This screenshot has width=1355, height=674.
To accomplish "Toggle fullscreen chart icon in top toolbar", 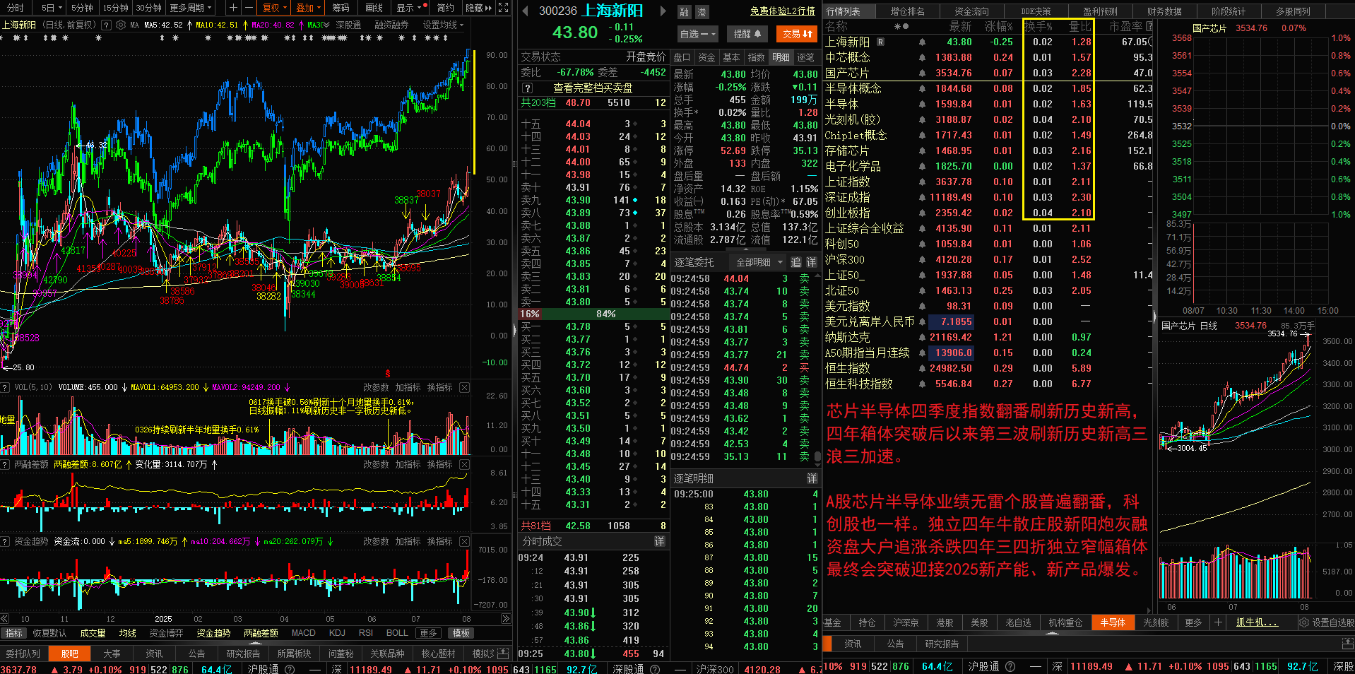I will coord(503,8).
